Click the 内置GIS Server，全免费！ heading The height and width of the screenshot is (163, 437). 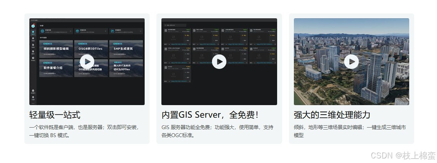click(210, 115)
